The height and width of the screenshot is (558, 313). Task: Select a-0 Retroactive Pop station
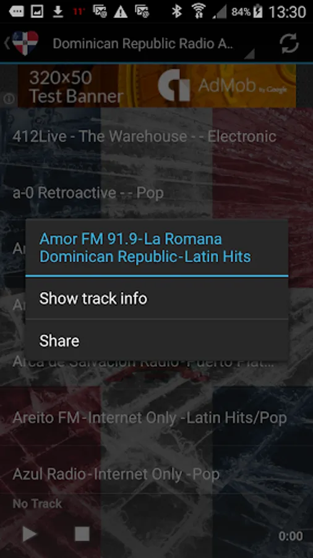(156, 193)
